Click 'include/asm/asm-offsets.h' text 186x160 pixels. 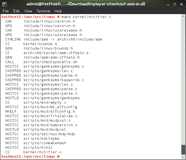51,57
